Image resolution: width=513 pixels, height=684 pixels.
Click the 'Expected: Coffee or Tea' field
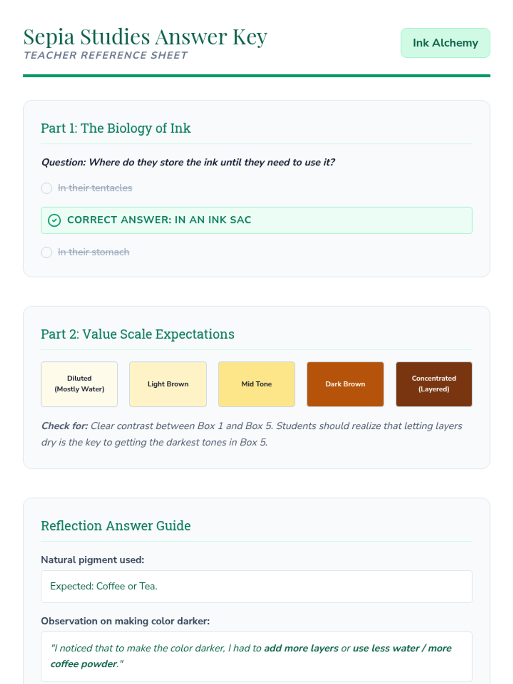pyautogui.click(x=256, y=586)
